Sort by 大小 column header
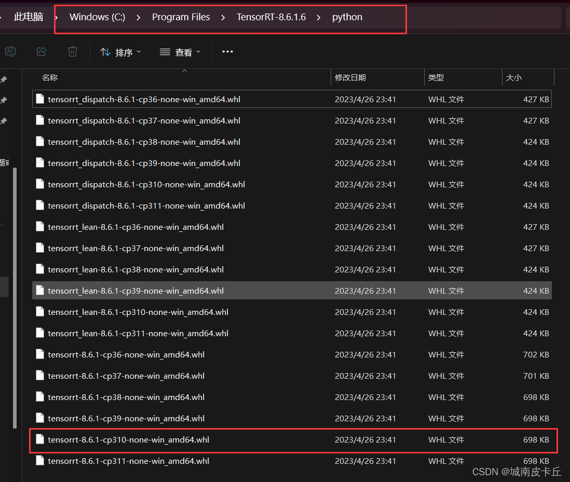The width and height of the screenshot is (570, 482). pyautogui.click(x=513, y=78)
